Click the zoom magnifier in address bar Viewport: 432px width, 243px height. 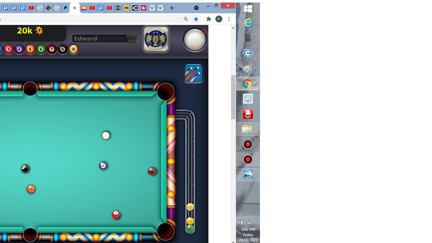(186, 19)
